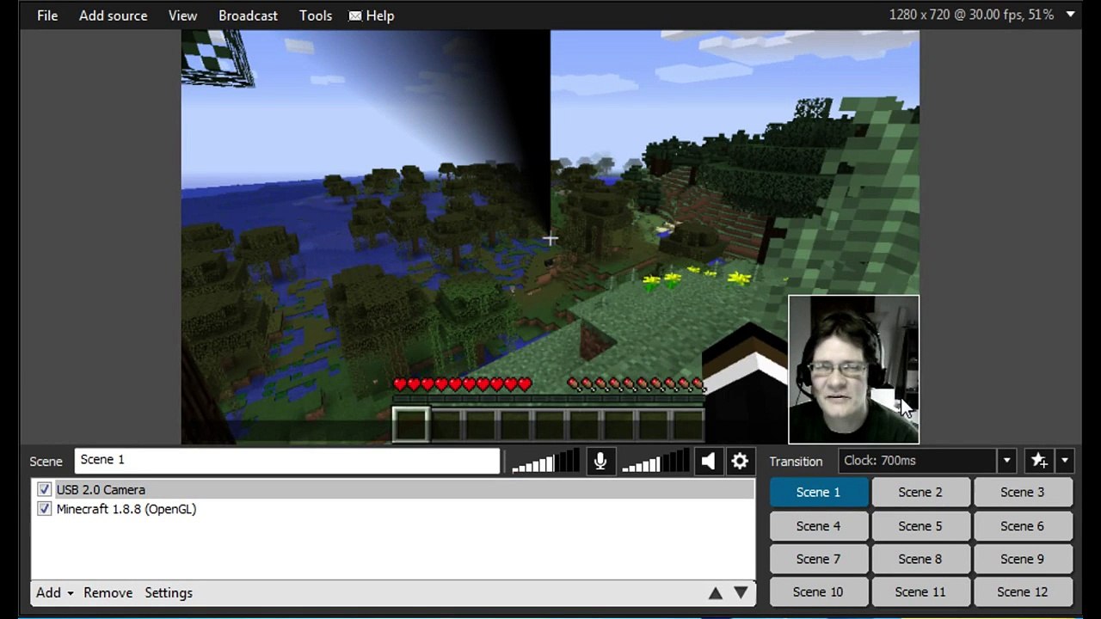Image resolution: width=1101 pixels, height=619 pixels.
Task: Switch to Scene 6
Action: click(x=1023, y=525)
